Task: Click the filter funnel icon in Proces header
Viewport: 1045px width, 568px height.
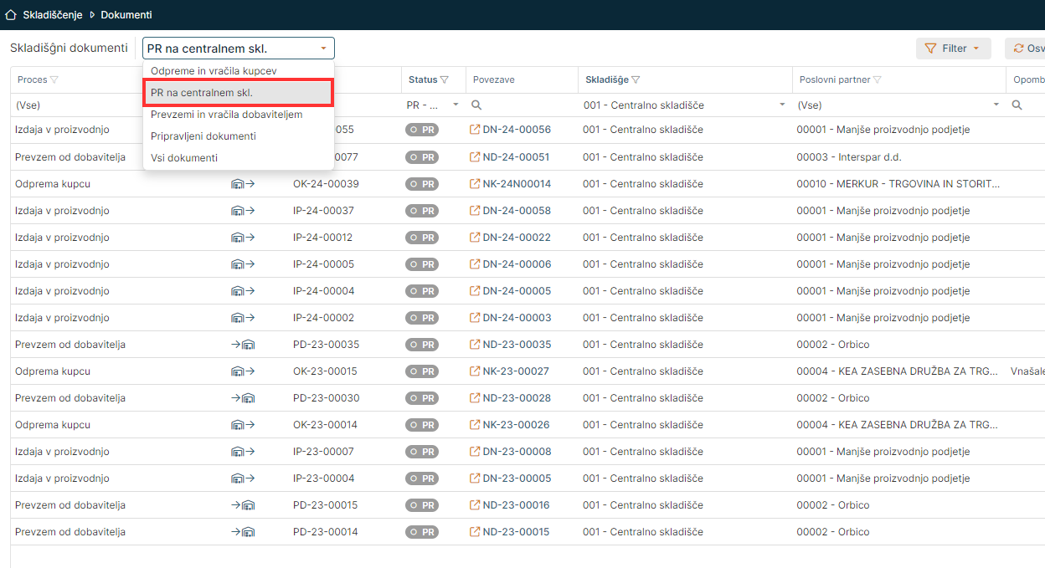Action: tap(54, 80)
